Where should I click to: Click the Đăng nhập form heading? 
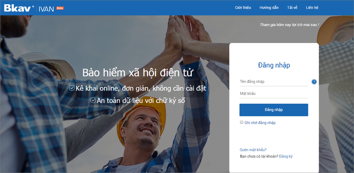click(274, 66)
